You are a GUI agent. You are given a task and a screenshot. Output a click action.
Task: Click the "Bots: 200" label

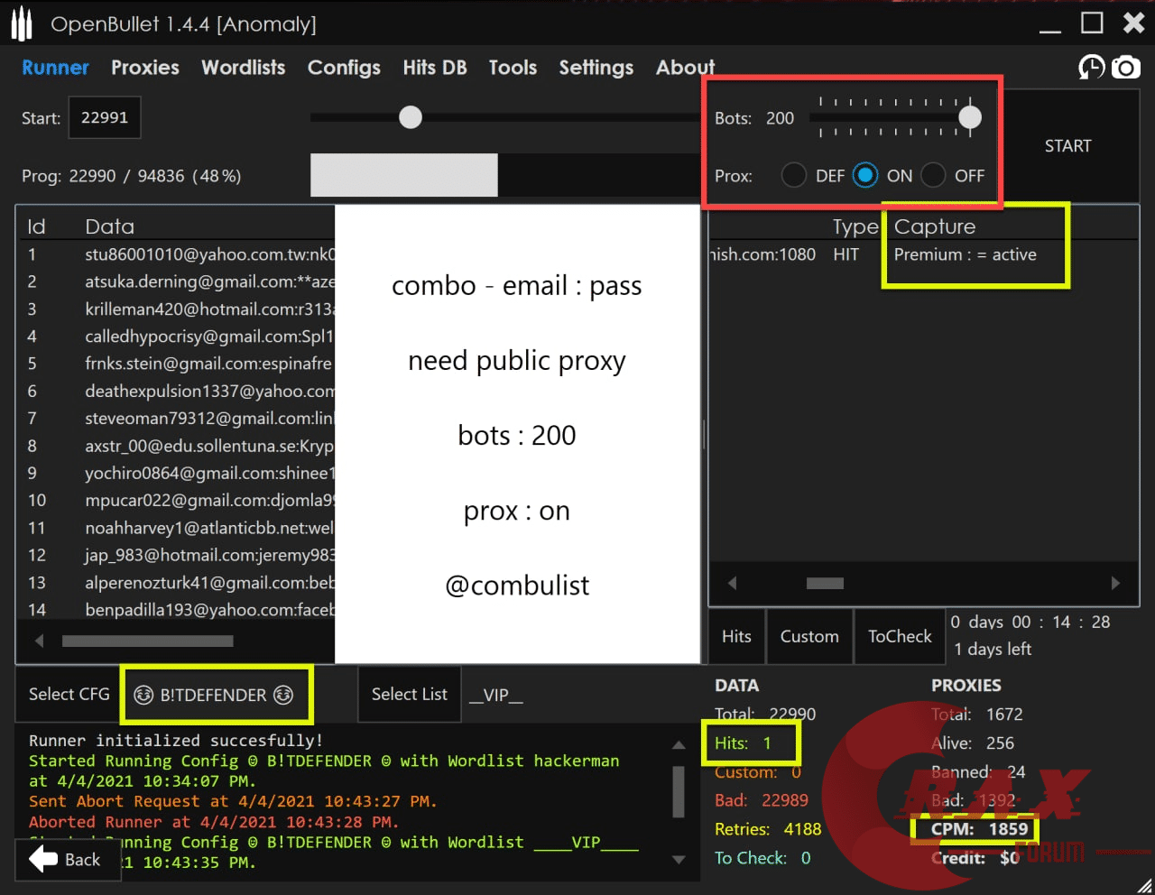[x=754, y=118]
